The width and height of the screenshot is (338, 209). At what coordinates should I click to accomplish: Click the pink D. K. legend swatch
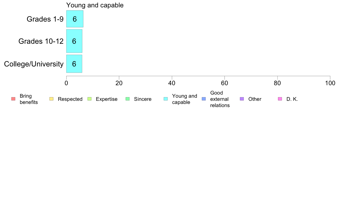click(280, 99)
